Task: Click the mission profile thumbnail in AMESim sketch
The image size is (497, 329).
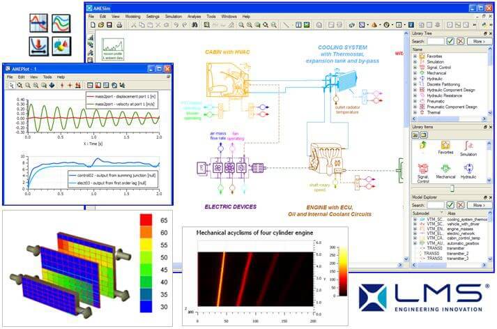Action: [x=112, y=47]
